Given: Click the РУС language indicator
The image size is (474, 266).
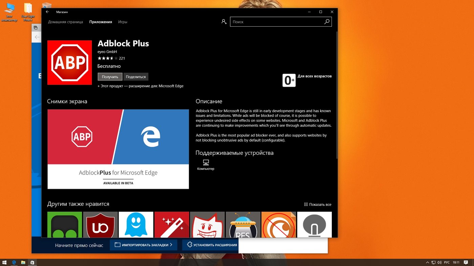Looking at the screenshot, I should (x=447, y=262).
